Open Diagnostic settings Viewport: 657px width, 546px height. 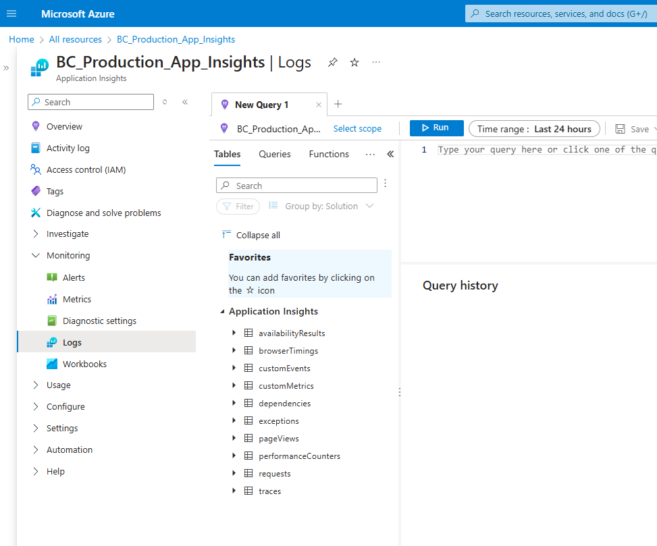click(99, 321)
